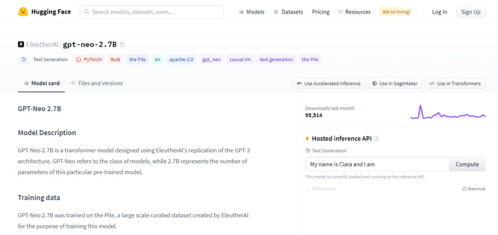The width and height of the screenshot is (498, 235).
Task: Open Use in Transformers code snippet
Action: (455, 84)
